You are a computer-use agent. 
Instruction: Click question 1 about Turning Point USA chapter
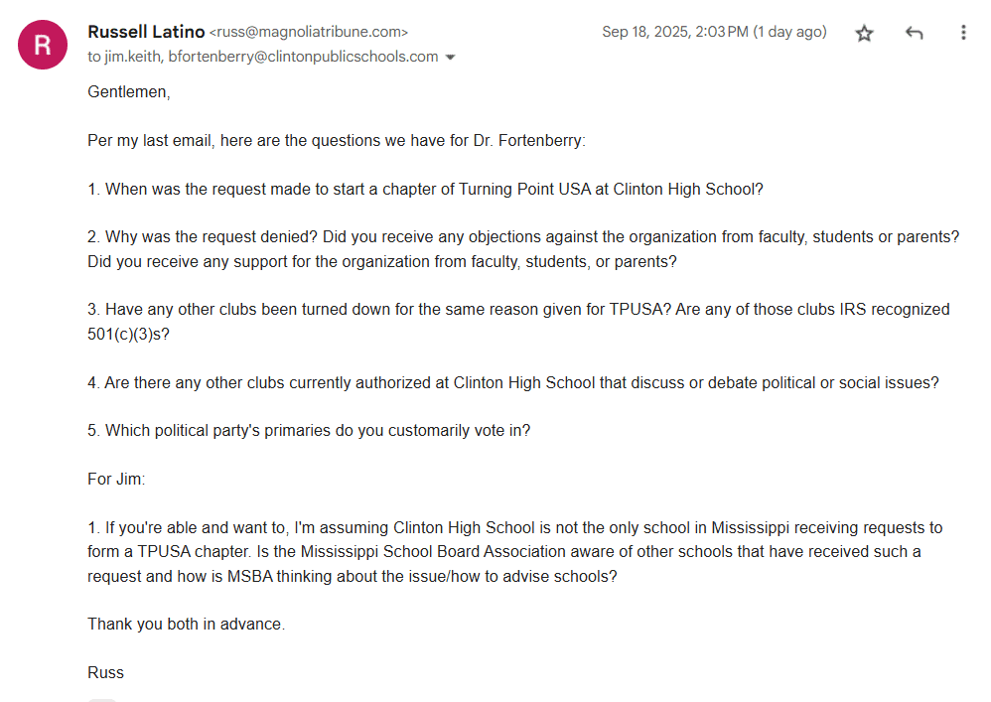425,189
